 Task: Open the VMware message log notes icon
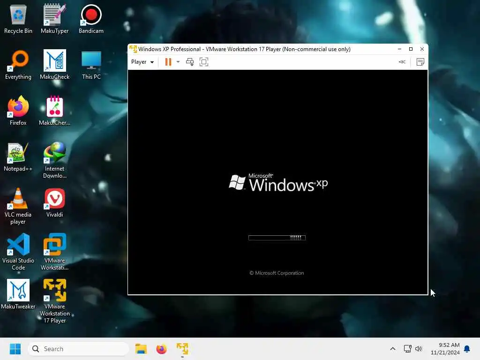420,62
